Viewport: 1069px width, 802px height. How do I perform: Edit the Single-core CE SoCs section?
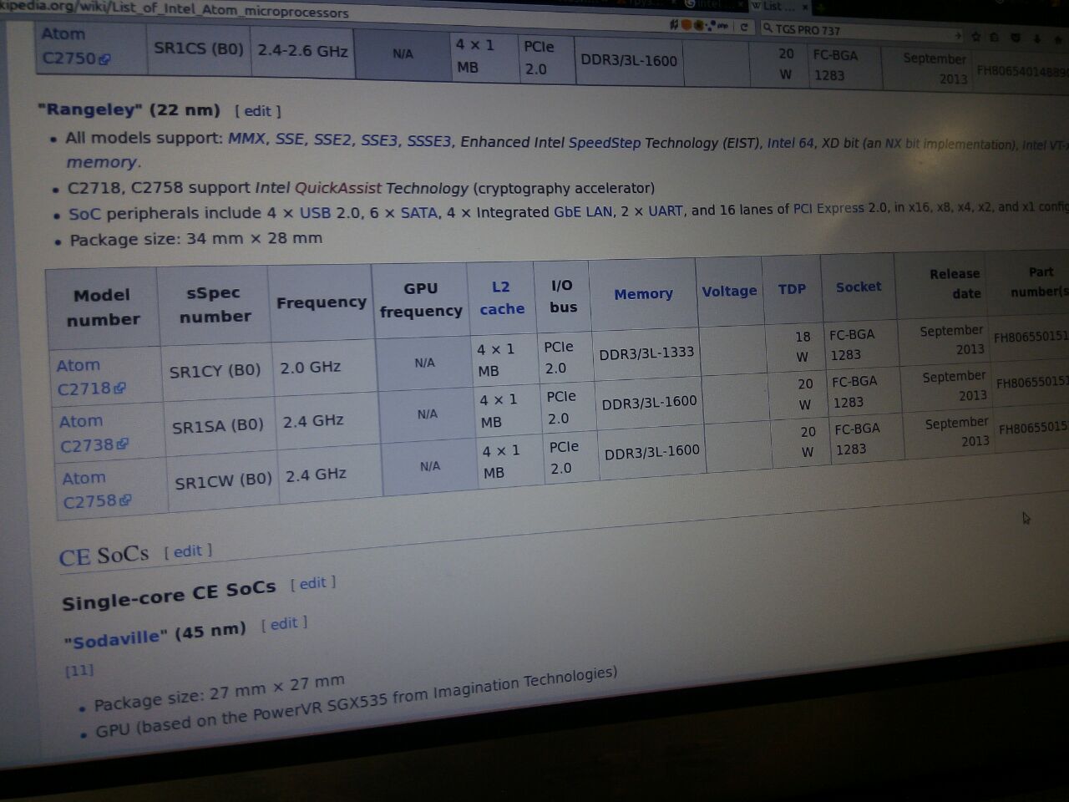pos(313,583)
